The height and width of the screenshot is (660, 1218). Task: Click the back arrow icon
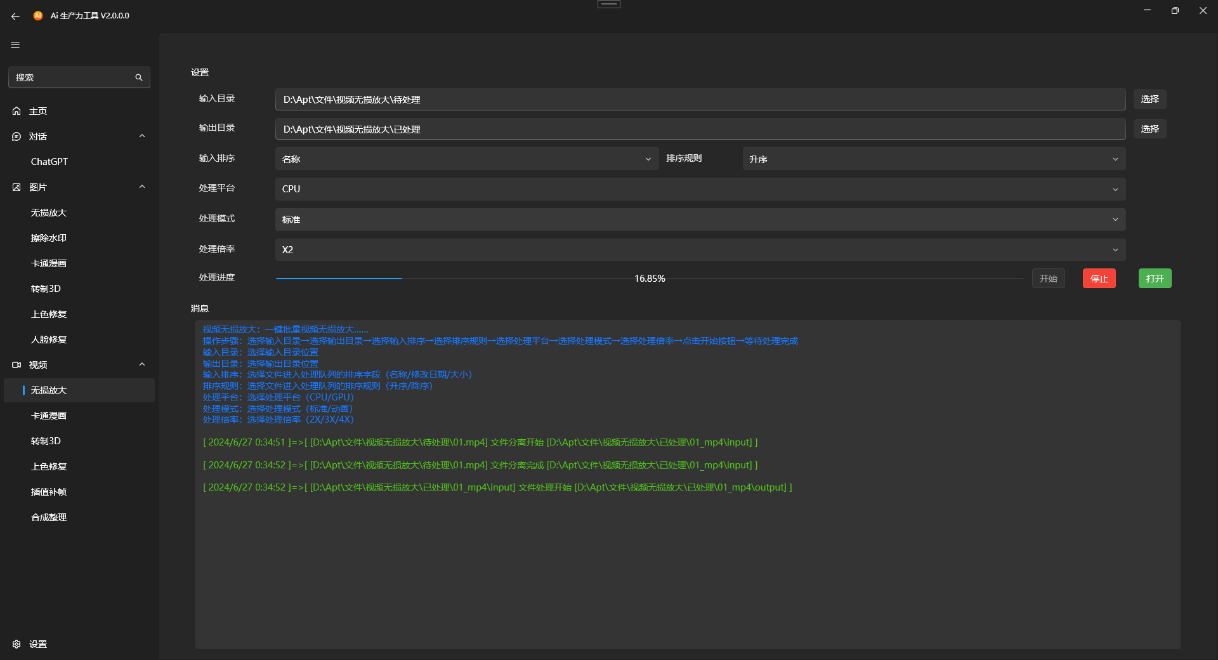pyautogui.click(x=15, y=16)
